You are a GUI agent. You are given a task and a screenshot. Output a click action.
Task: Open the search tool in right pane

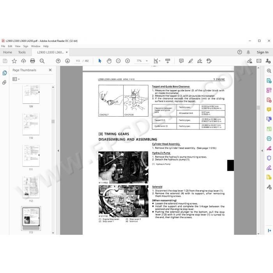coord(269,71)
